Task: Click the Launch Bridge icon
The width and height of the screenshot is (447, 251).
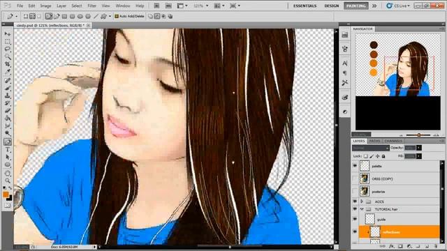Action: point(156,6)
